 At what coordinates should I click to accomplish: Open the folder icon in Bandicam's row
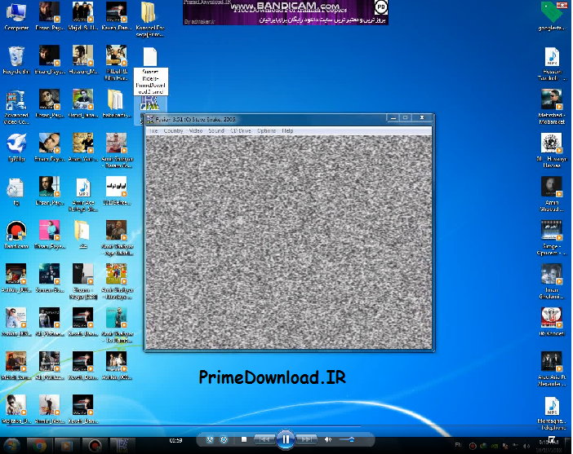[x=83, y=235]
